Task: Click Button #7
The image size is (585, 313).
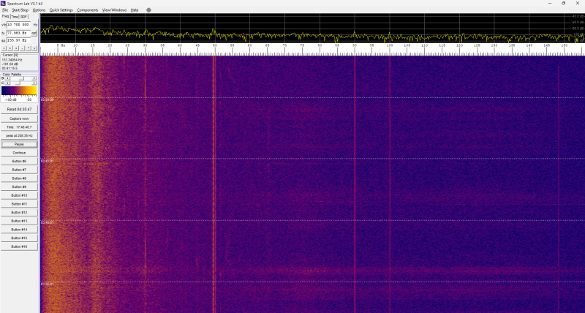Action: click(x=19, y=170)
